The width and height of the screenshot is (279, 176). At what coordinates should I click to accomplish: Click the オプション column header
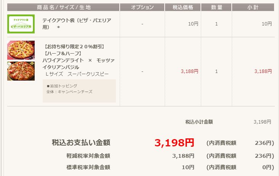coord(142,7)
